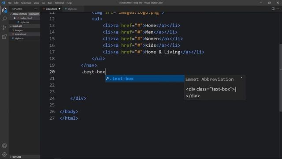The height and width of the screenshot is (159, 282).
Task: Restore down the VS Code window
Action: click(x=269, y=3)
